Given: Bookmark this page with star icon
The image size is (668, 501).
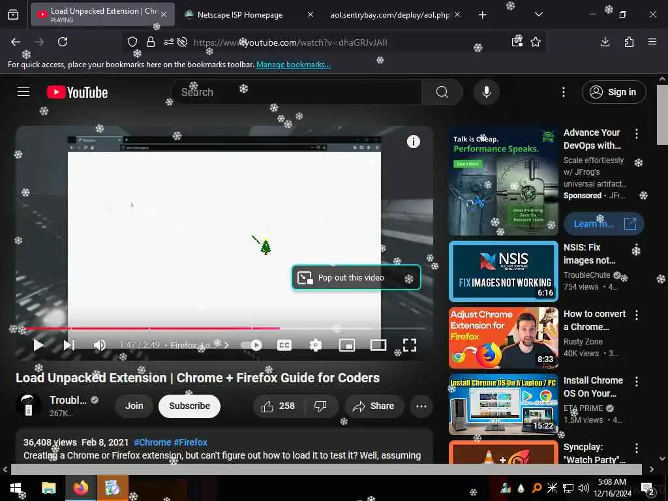Looking at the screenshot, I should click(x=536, y=42).
